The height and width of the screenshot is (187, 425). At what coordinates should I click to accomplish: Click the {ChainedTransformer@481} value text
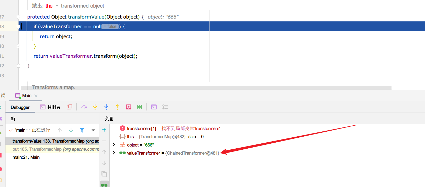pos(192,153)
